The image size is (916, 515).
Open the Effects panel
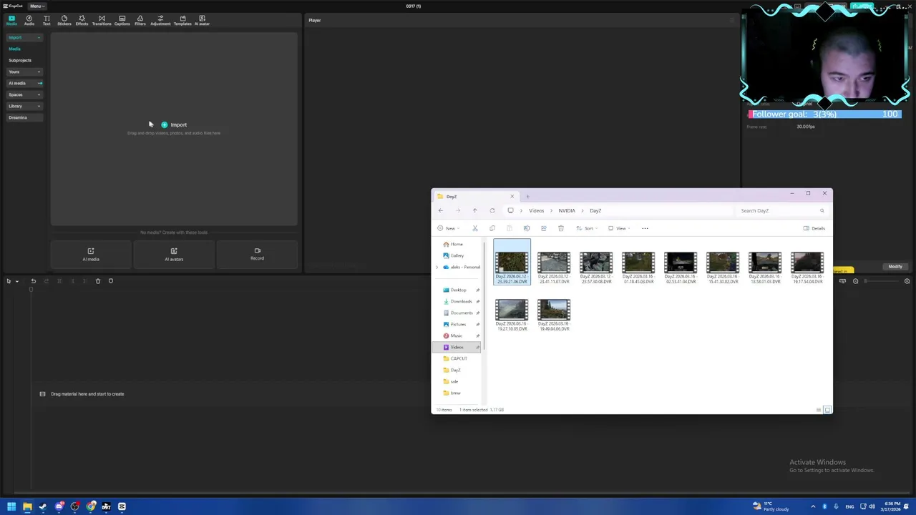point(82,20)
